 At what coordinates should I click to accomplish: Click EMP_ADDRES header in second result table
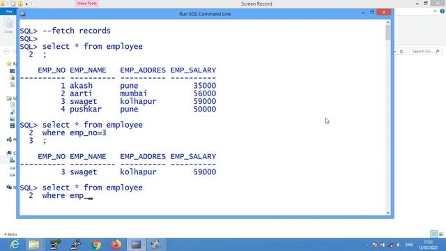coord(143,156)
